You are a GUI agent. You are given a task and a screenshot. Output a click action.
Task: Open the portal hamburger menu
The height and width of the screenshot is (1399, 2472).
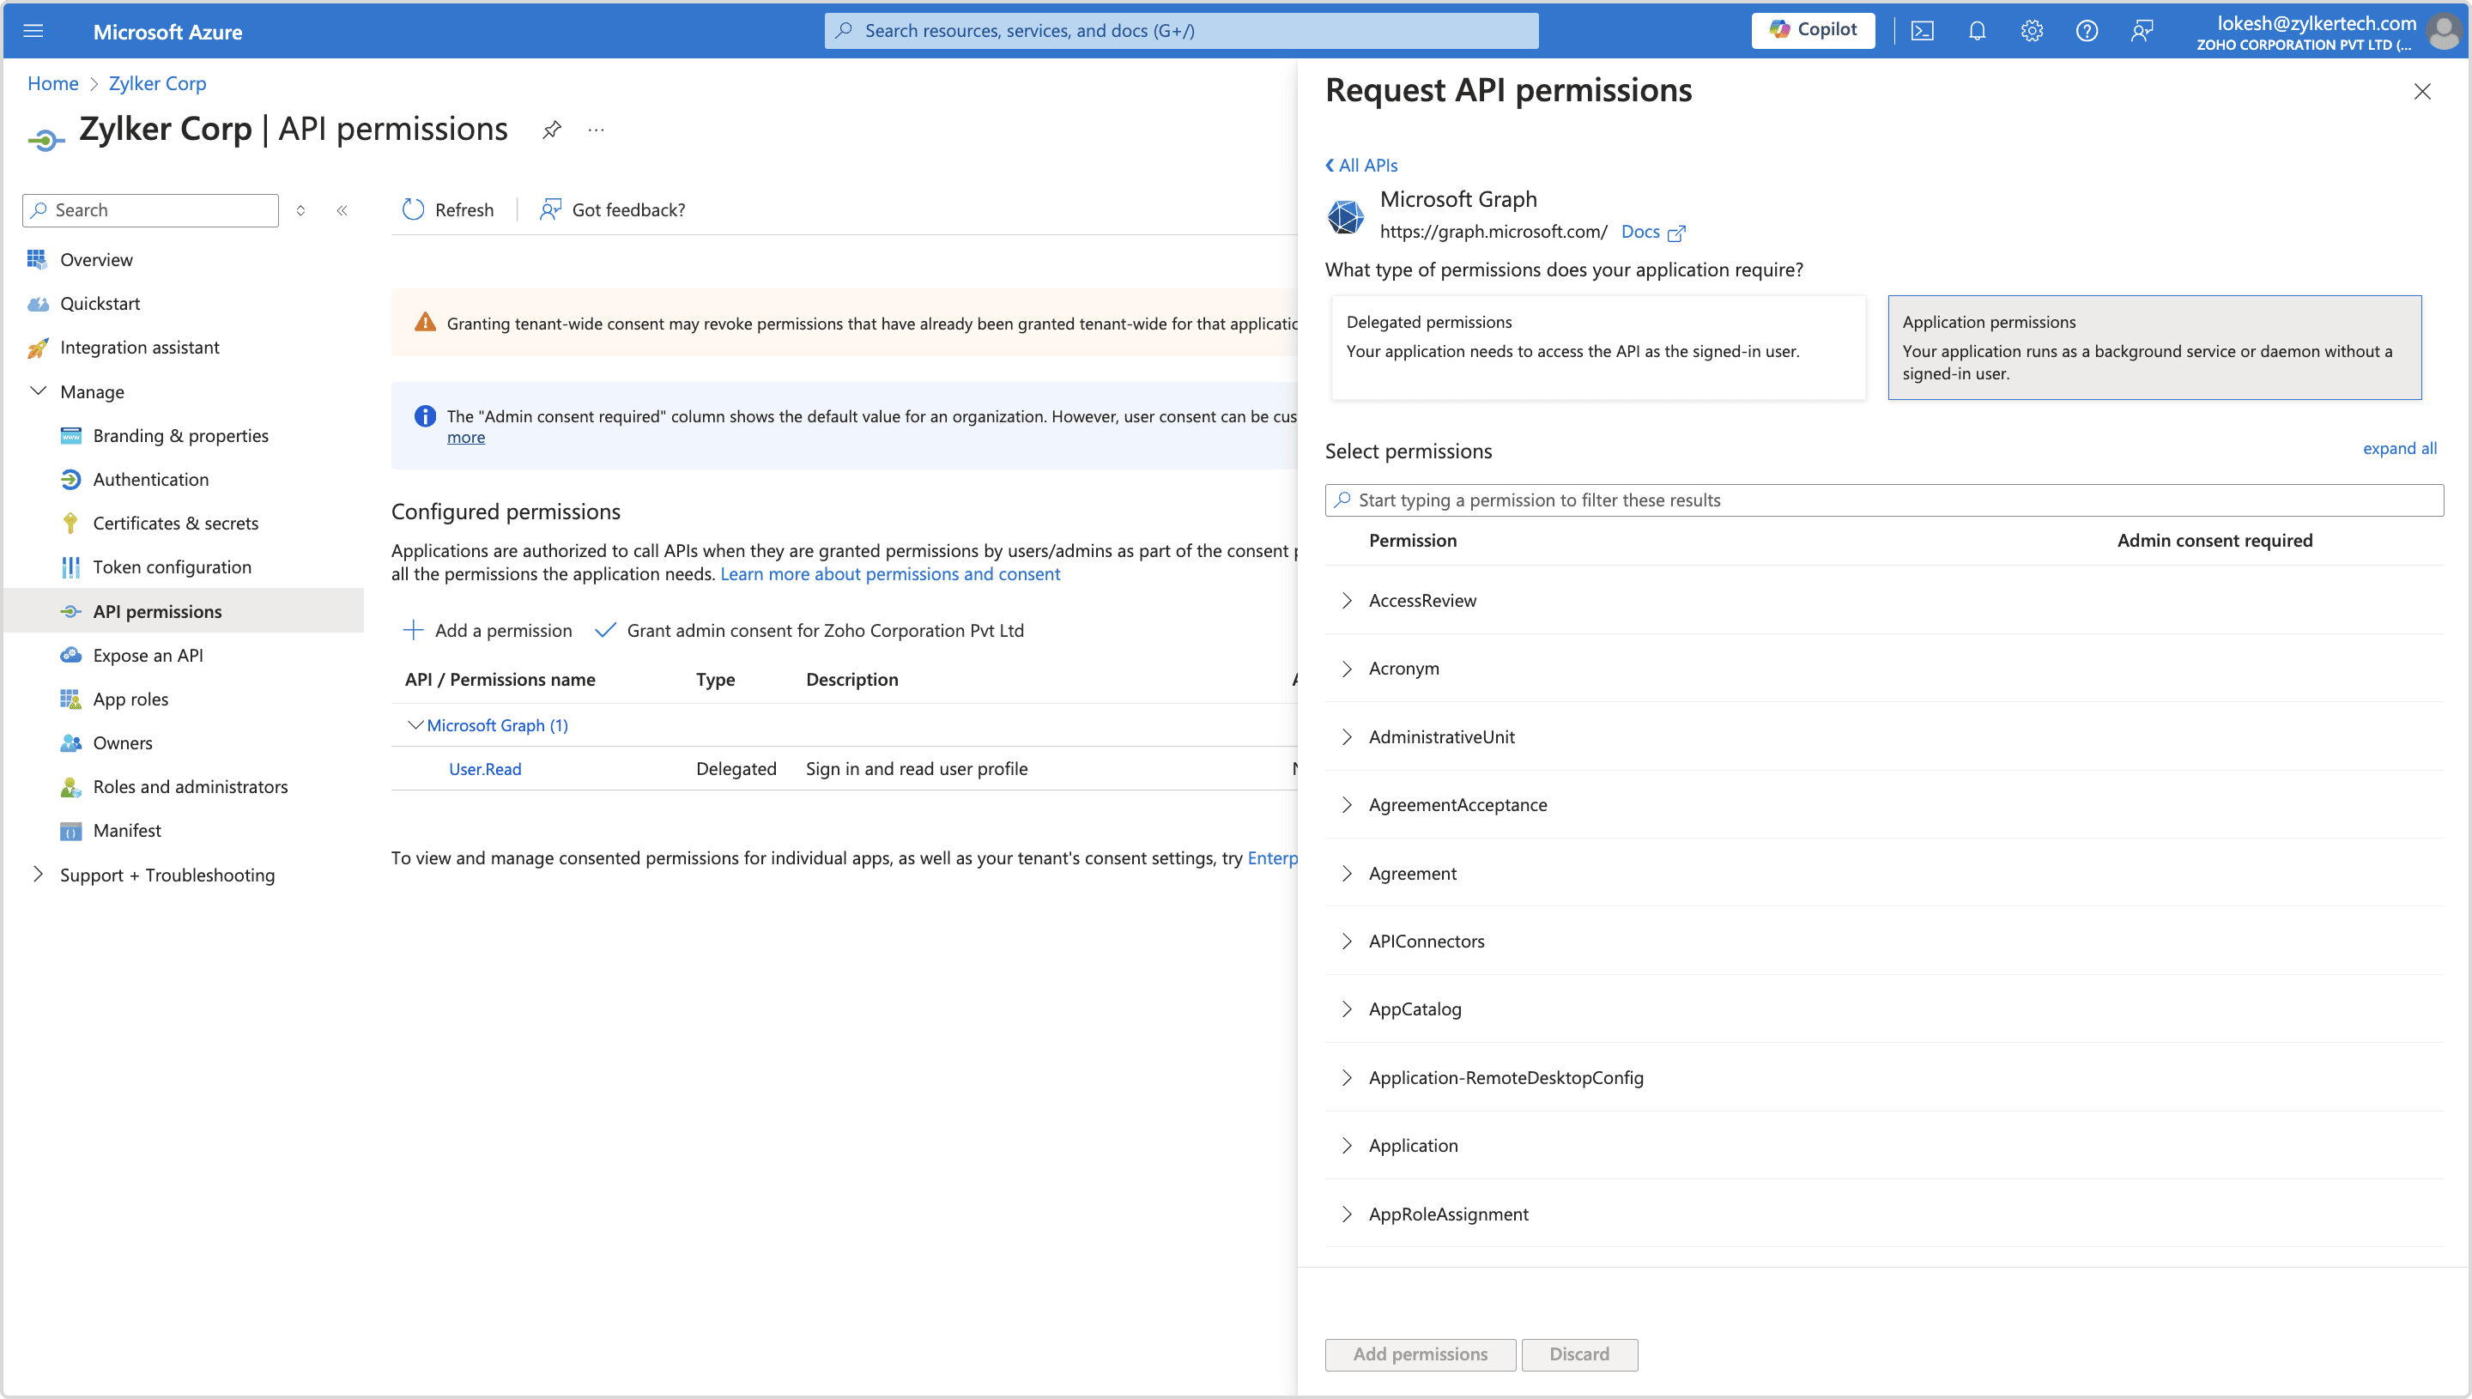click(33, 31)
